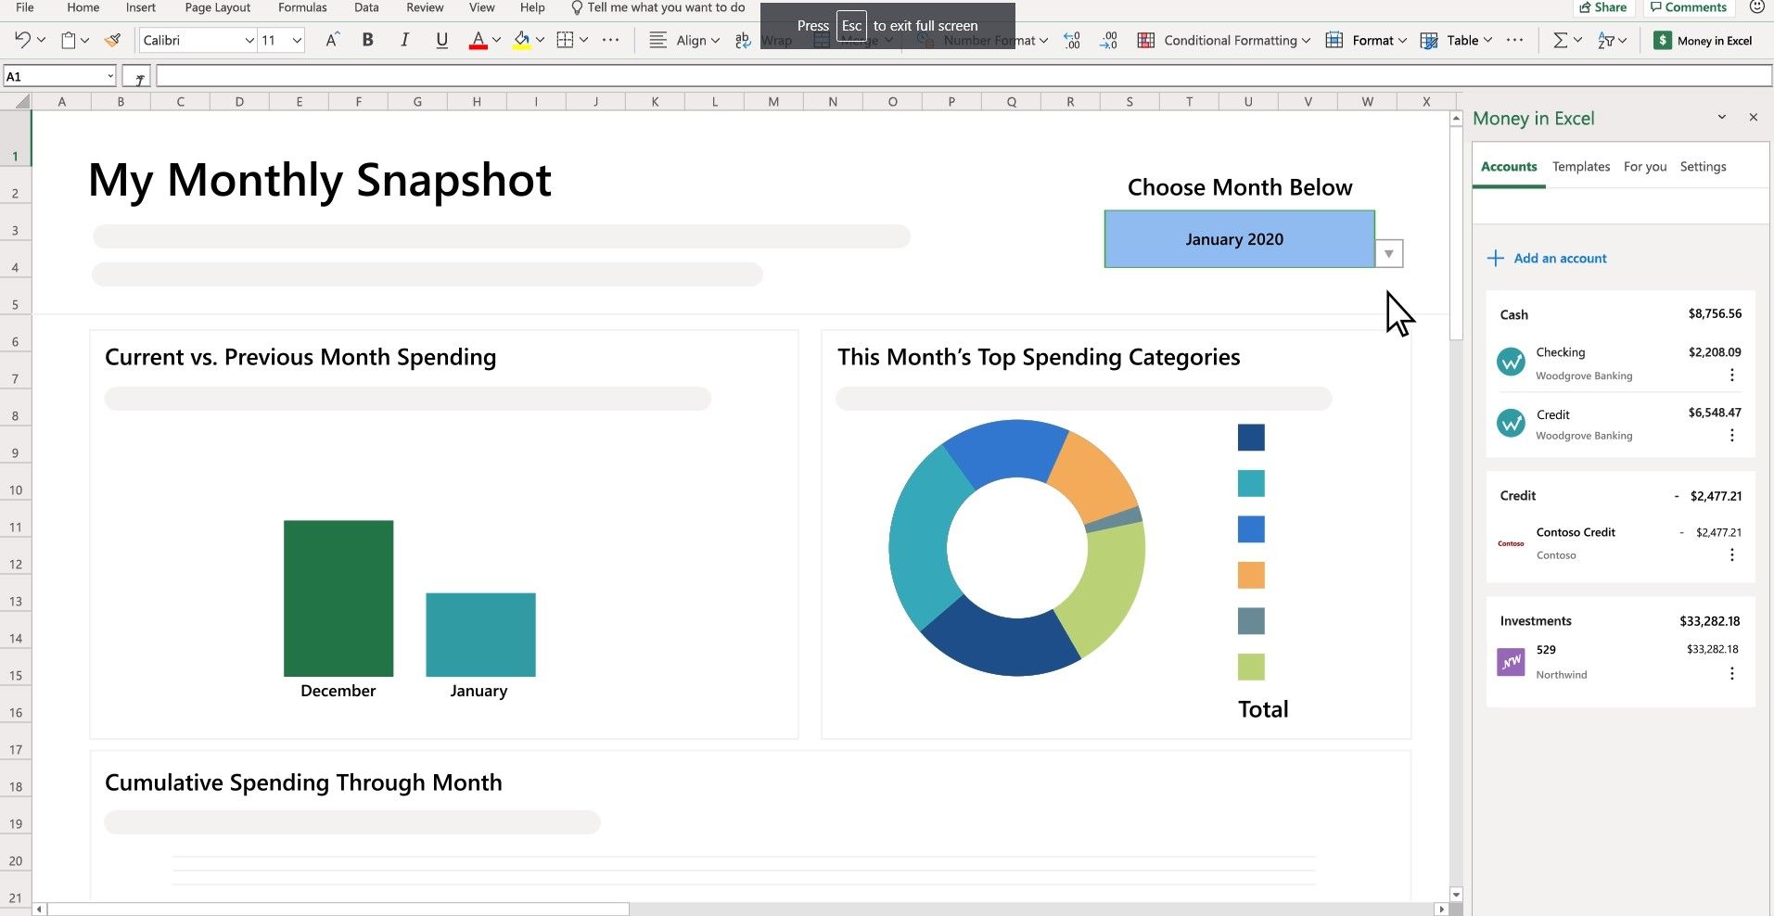Click the AutoSum sigma icon

tap(1560, 40)
